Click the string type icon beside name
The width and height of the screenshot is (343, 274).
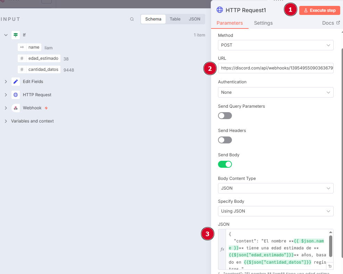point(22,47)
